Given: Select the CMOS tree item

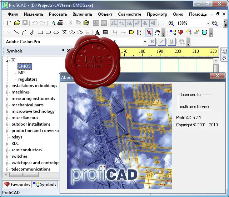Looking at the screenshot, I should pos(25,66).
